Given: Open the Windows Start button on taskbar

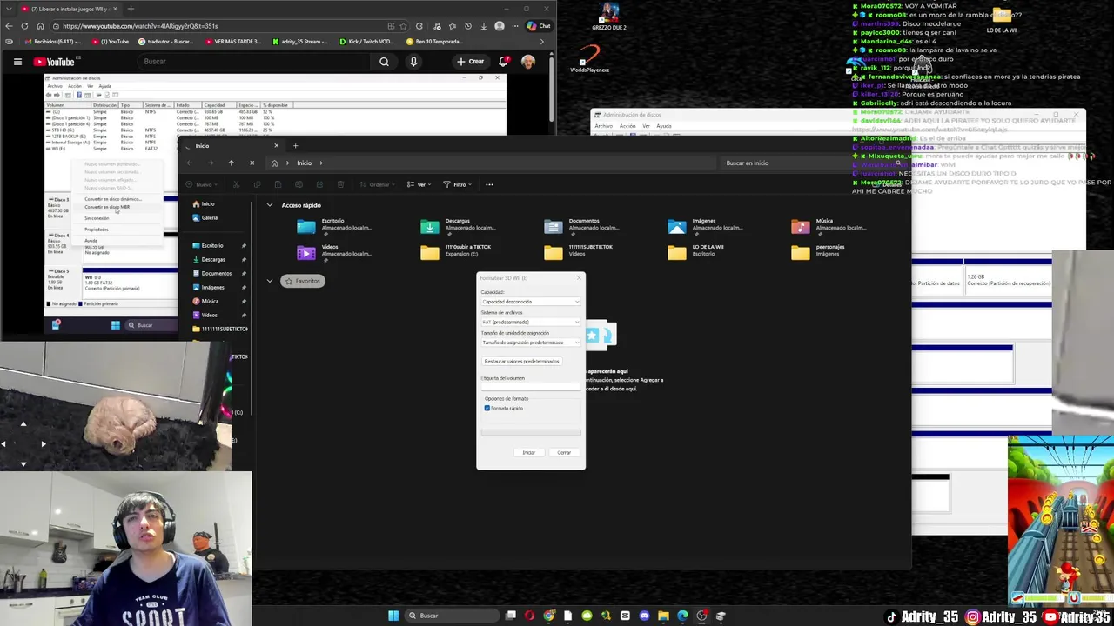Looking at the screenshot, I should pos(393,616).
